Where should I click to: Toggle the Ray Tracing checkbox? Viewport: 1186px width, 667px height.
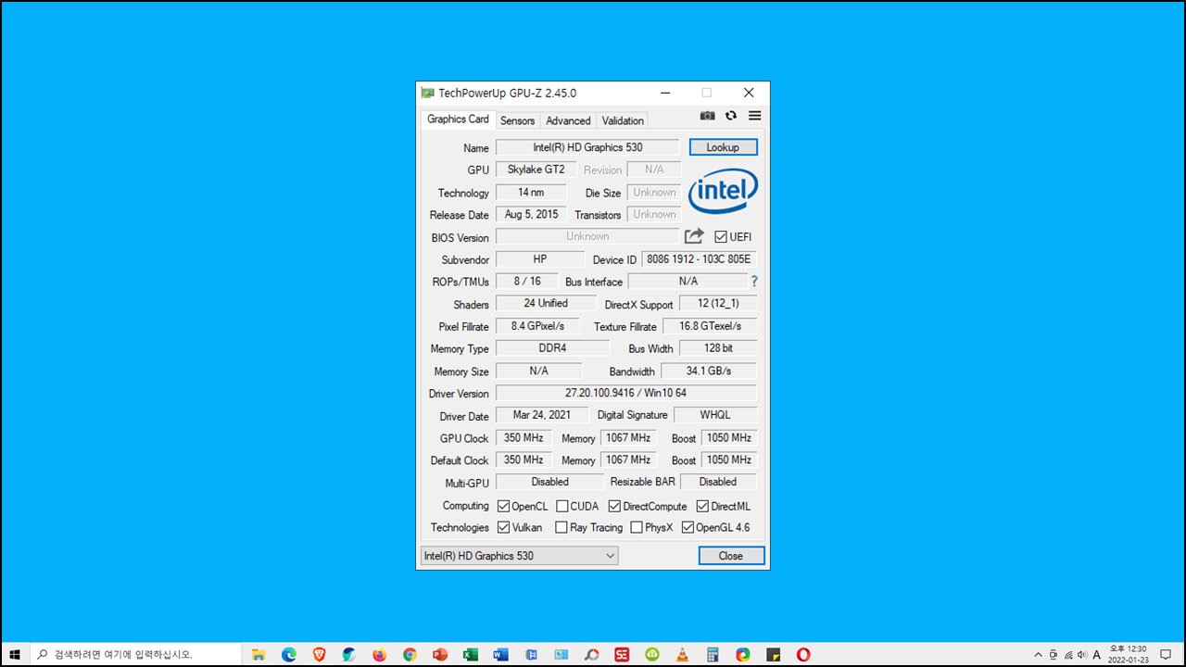tap(561, 527)
